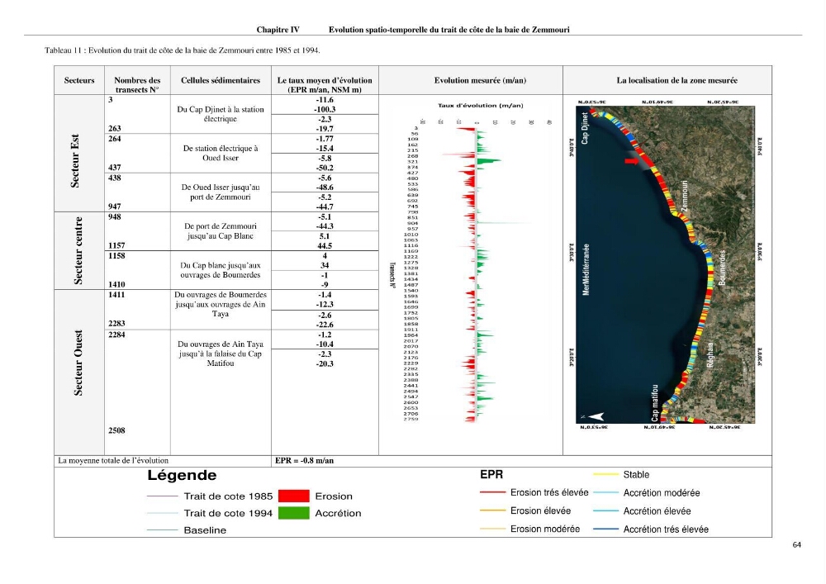Click the 'Cap Djinet' label on the map
The width and height of the screenshot is (826, 584).
tap(585, 128)
